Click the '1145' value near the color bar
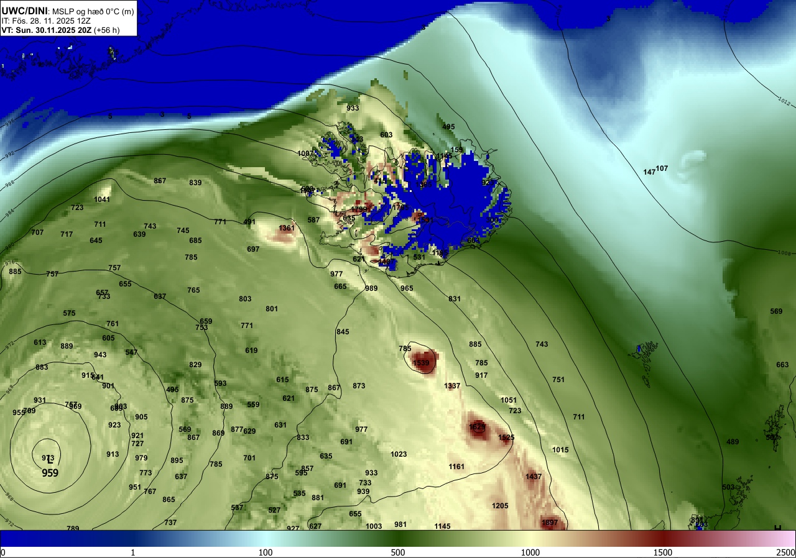 coord(442,526)
